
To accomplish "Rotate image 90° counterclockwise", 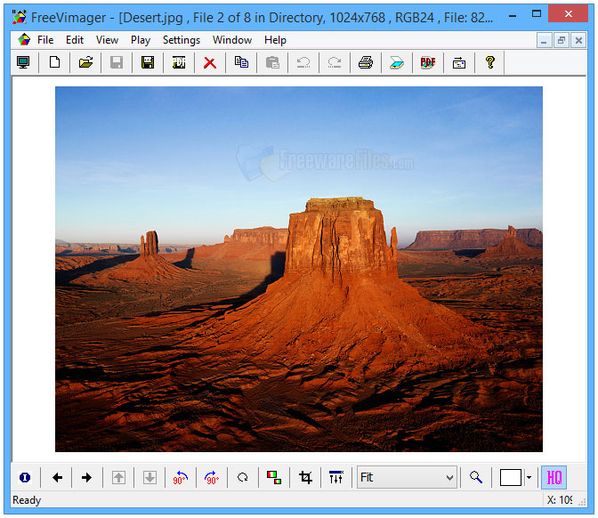I will click(x=181, y=477).
